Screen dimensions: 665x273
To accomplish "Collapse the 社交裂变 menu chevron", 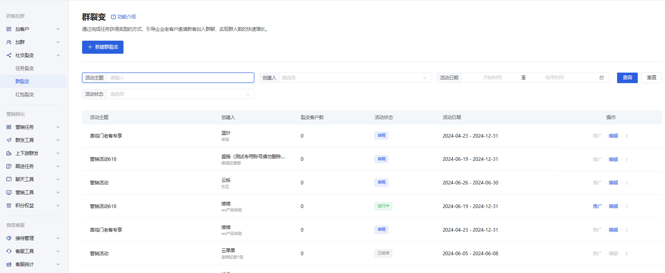I will tap(58, 55).
